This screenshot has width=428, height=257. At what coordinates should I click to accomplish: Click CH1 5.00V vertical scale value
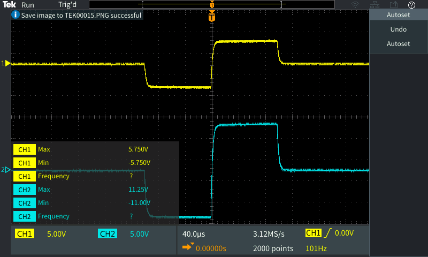click(x=57, y=234)
